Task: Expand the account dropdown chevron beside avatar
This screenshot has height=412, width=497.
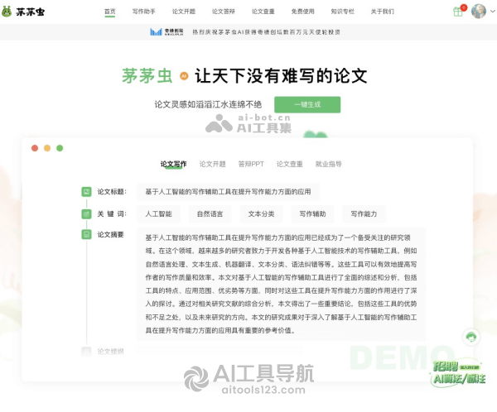Action: point(493,11)
